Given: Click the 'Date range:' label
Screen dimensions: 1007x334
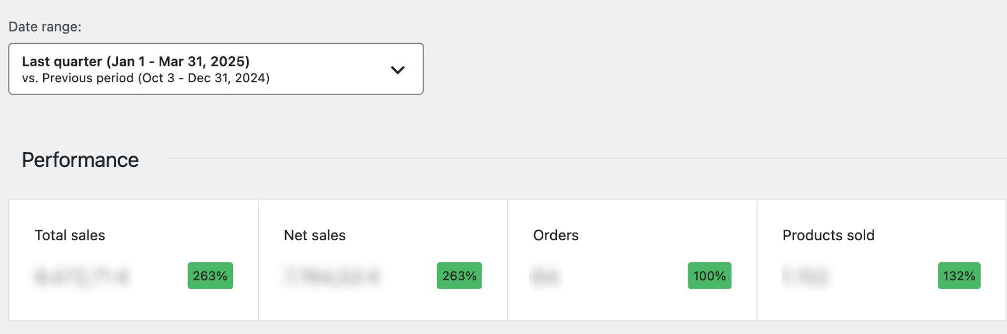Looking at the screenshot, I should [x=45, y=27].
